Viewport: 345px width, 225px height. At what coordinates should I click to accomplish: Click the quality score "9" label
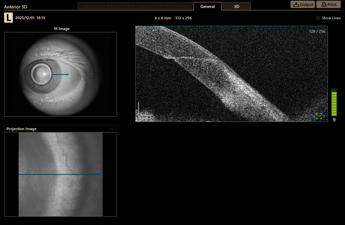click(x=334, y=120)
